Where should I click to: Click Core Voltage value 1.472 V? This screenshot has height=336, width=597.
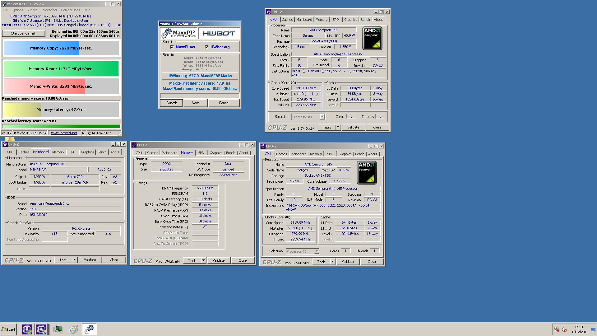(340, 181)
